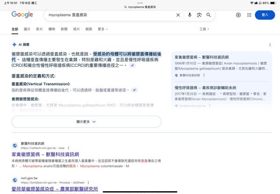Screen dimensions: 280x194
Task: Switch to the 新聞 news tab
Action: [64, 29]
